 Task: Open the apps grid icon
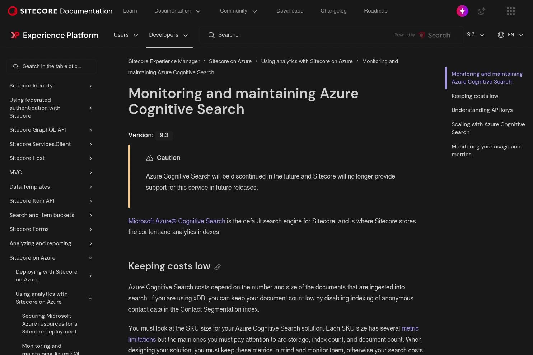tap(511, 11)
